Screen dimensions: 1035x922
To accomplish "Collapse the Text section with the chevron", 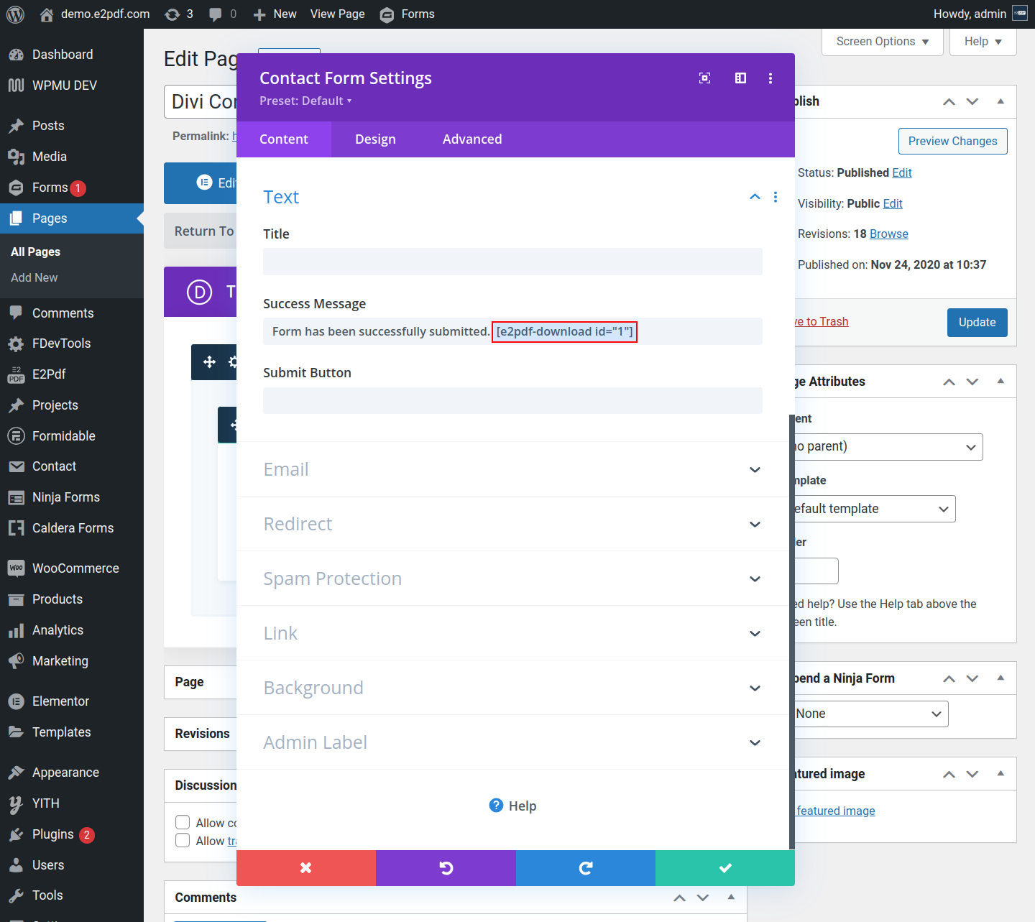I will [x=755, y=197].
